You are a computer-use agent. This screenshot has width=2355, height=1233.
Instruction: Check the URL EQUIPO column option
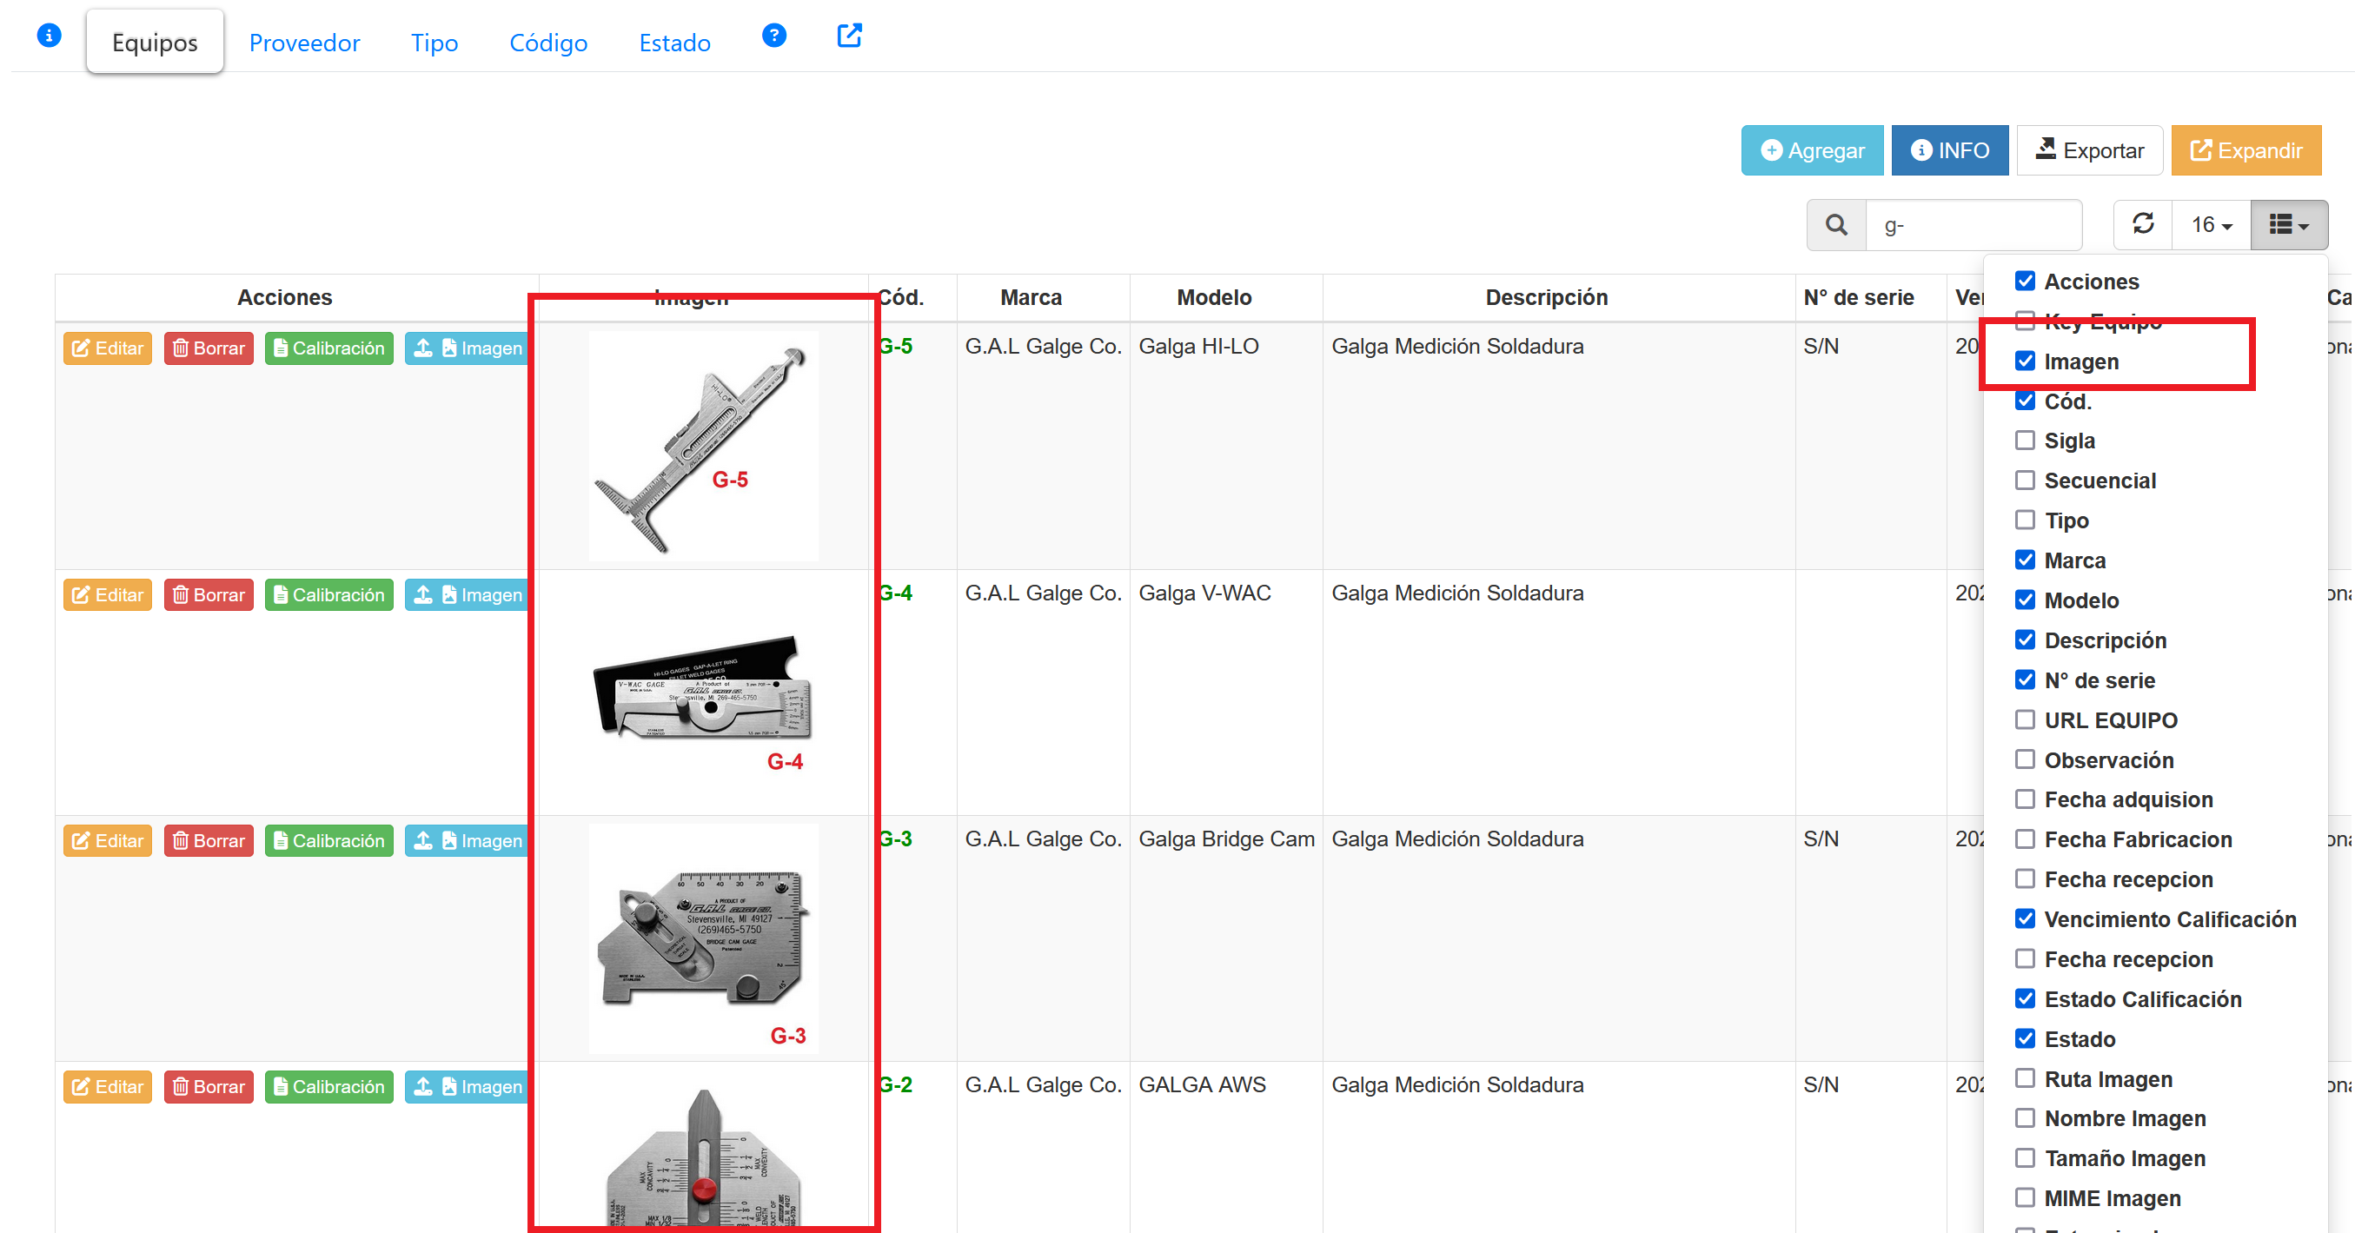2025,720
